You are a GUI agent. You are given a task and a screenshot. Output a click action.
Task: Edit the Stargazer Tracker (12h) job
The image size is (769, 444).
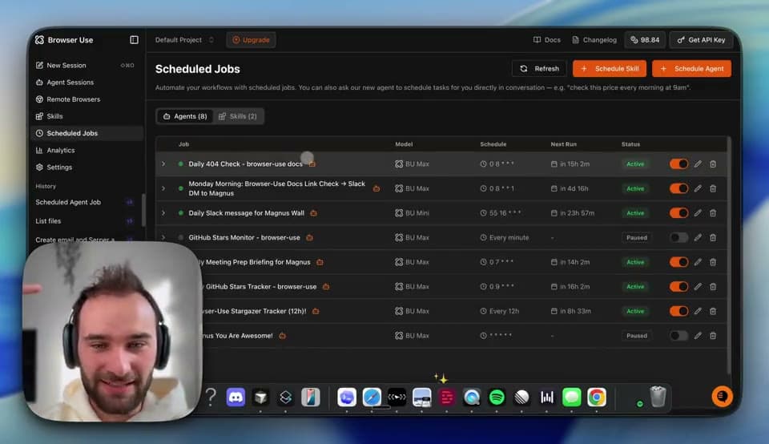tap(698, 311)
